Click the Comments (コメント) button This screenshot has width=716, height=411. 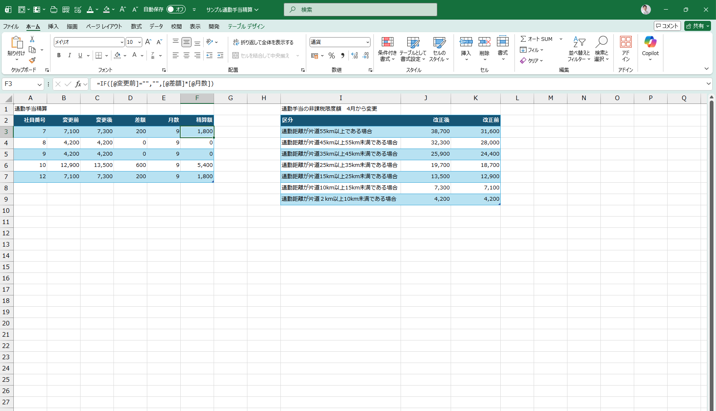[667, 26]
